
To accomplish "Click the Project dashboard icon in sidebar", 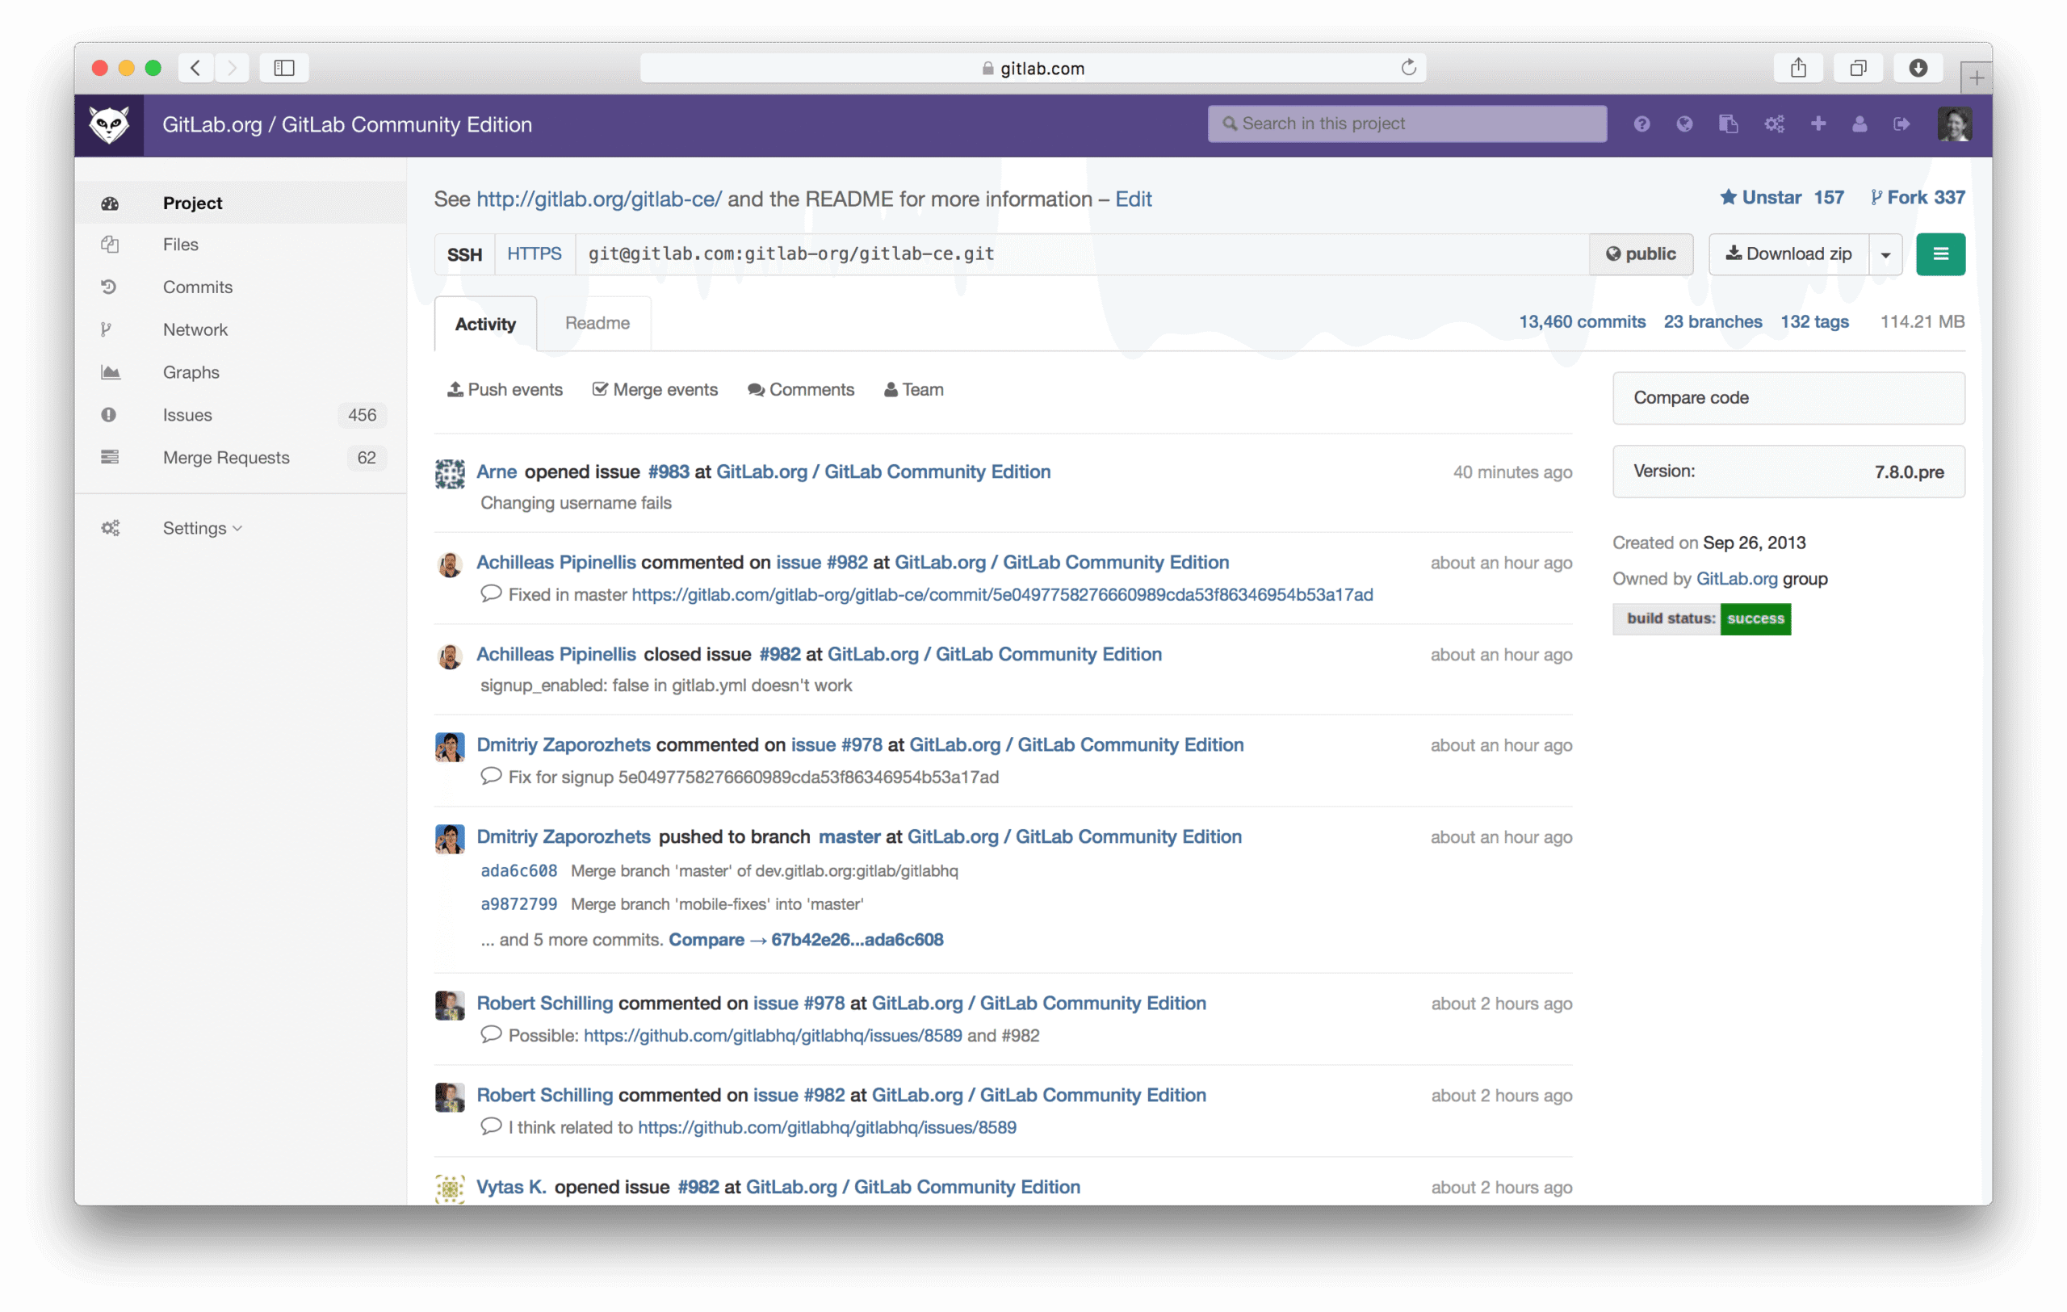I will 110,203.
